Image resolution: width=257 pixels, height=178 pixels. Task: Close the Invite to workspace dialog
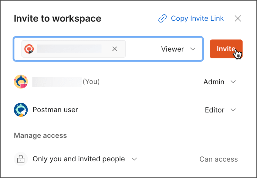[x=238, y=19]
